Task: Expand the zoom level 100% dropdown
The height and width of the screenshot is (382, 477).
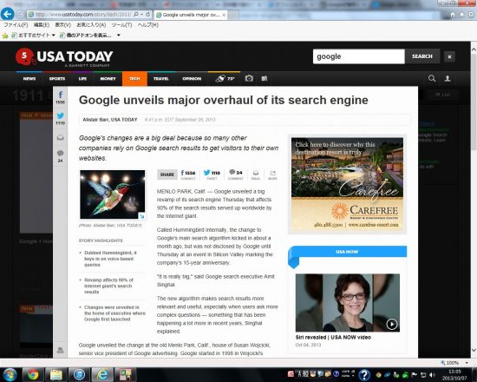Action: tap(467, 363)
